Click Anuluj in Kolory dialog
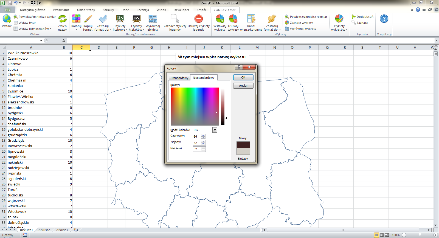Screen dimensions: 439x238 (x=243, y=86)
